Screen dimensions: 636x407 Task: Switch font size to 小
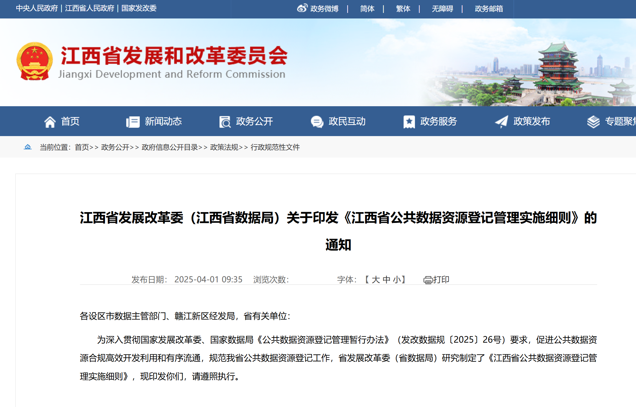397,280
